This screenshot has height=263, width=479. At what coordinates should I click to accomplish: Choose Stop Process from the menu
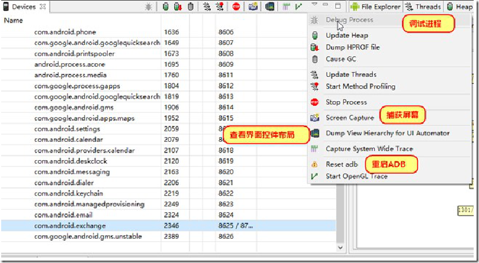point(346,102)
